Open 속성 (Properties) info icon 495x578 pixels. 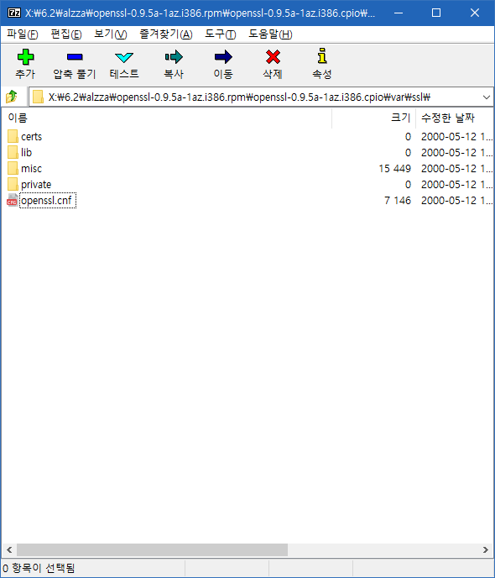click(x=322, y=56)
